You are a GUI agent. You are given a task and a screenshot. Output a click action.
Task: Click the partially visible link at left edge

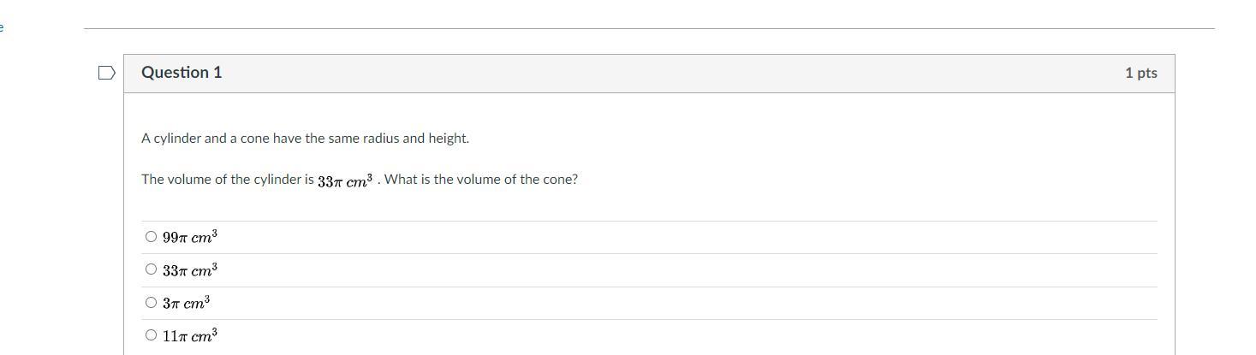pyautogui.click(x=2, y=27)
